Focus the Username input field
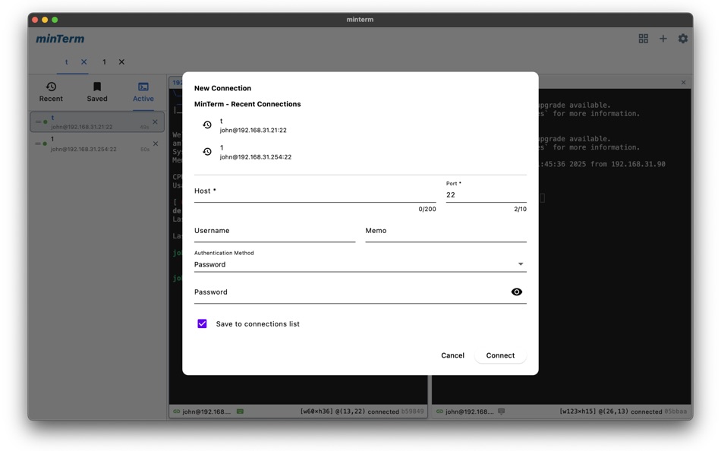Viewport: 721px width, 451px height. [x=275, y=231]
